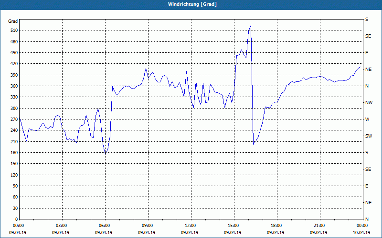Select the 30 y-axis label
382x238 pixels.
pos(15,208)
